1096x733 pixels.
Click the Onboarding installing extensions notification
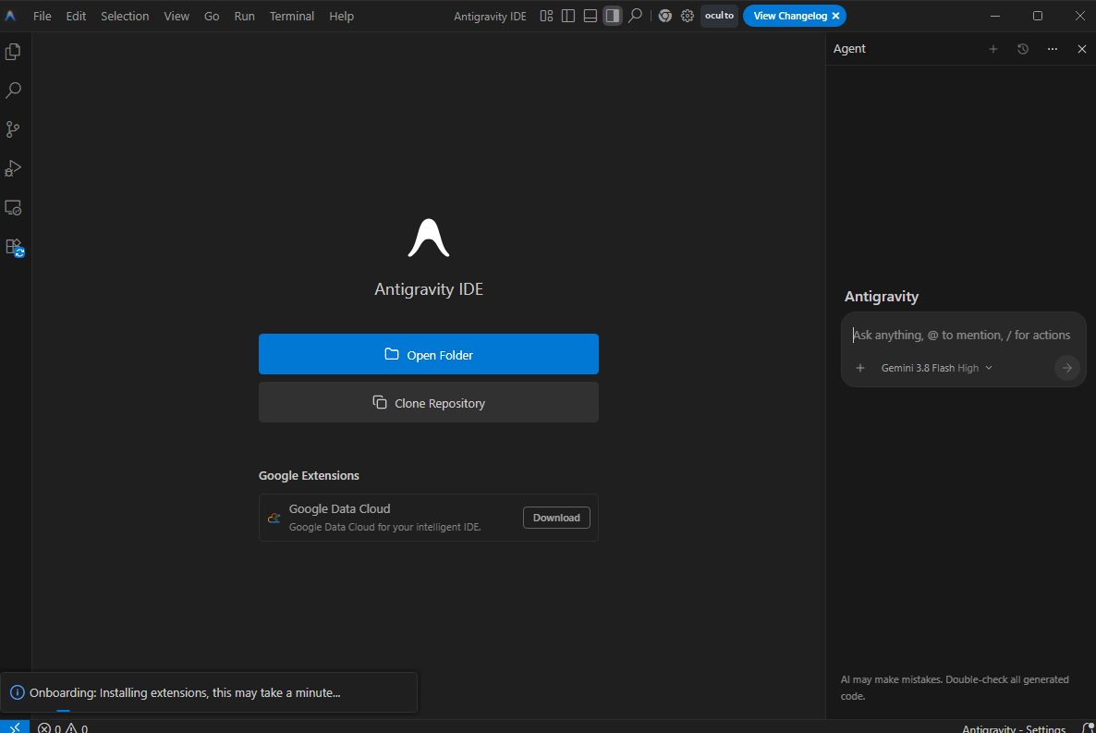click(x=209, y=692)
